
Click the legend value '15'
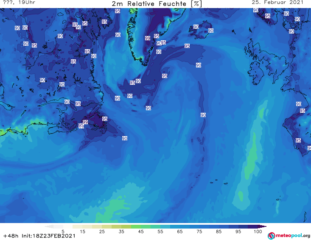point(82,232)
